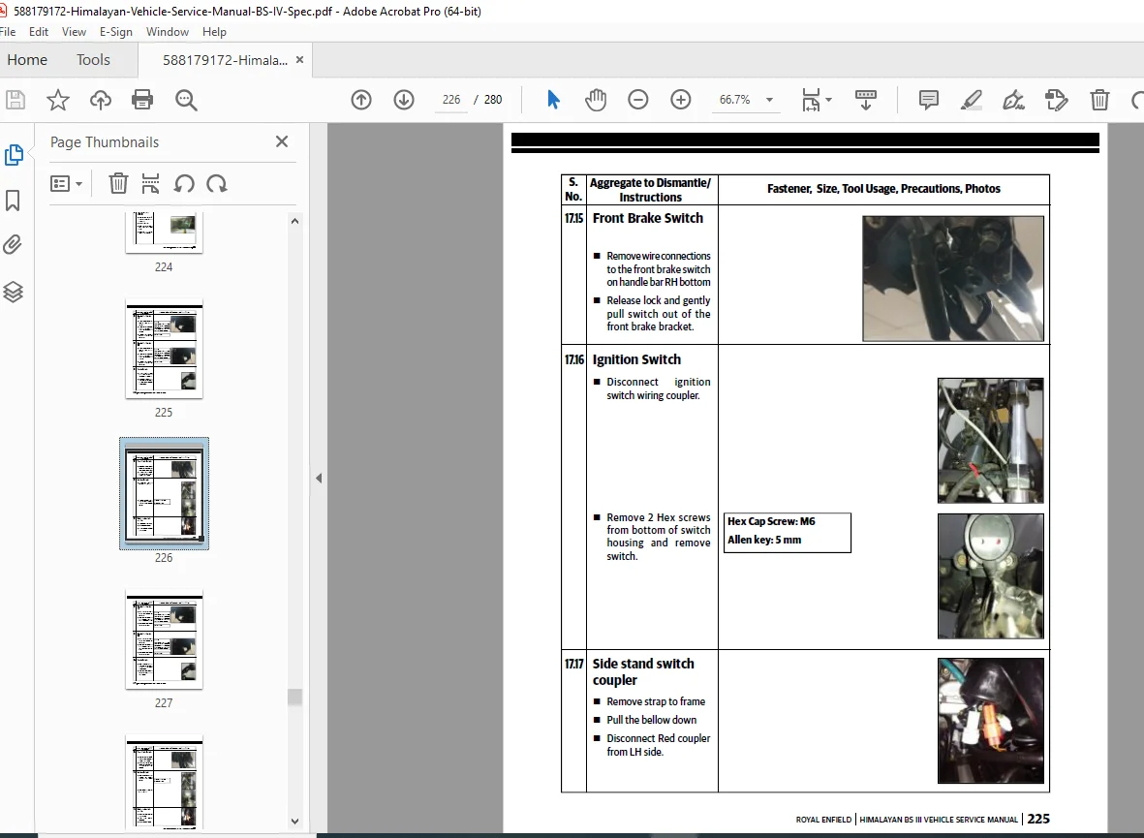
Task: Click the extract pages thumbnail icon
Action: pyautogui.click(x=150, y=183)
